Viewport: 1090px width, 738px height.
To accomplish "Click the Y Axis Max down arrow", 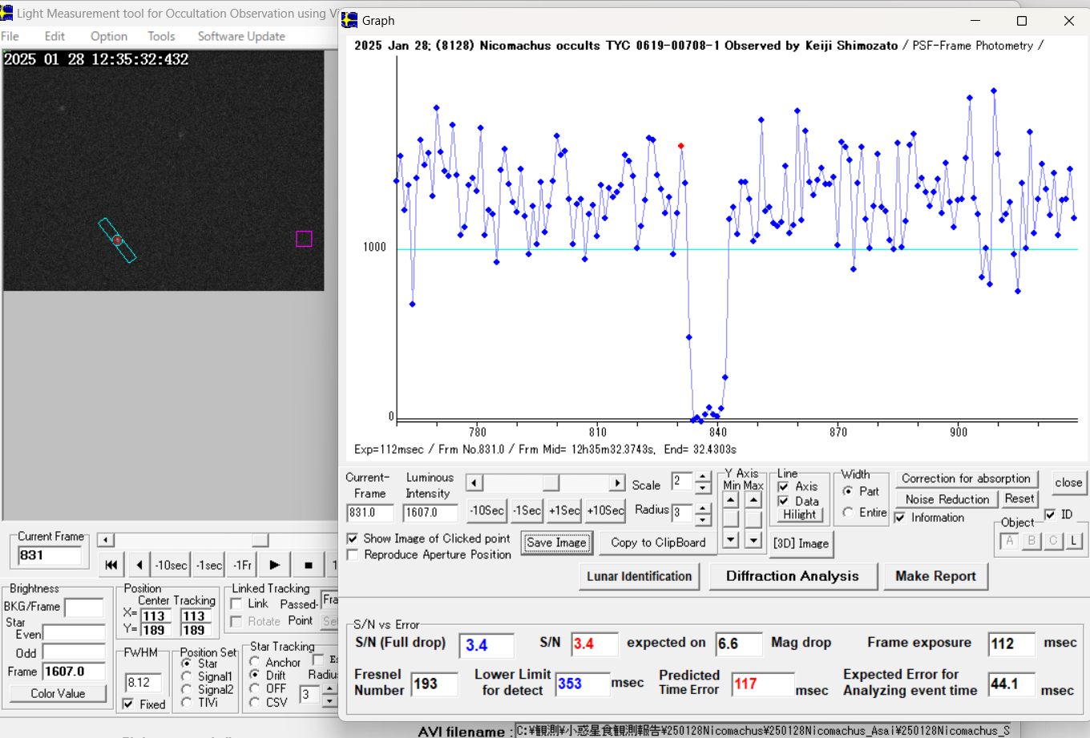I will pos(753,540).
